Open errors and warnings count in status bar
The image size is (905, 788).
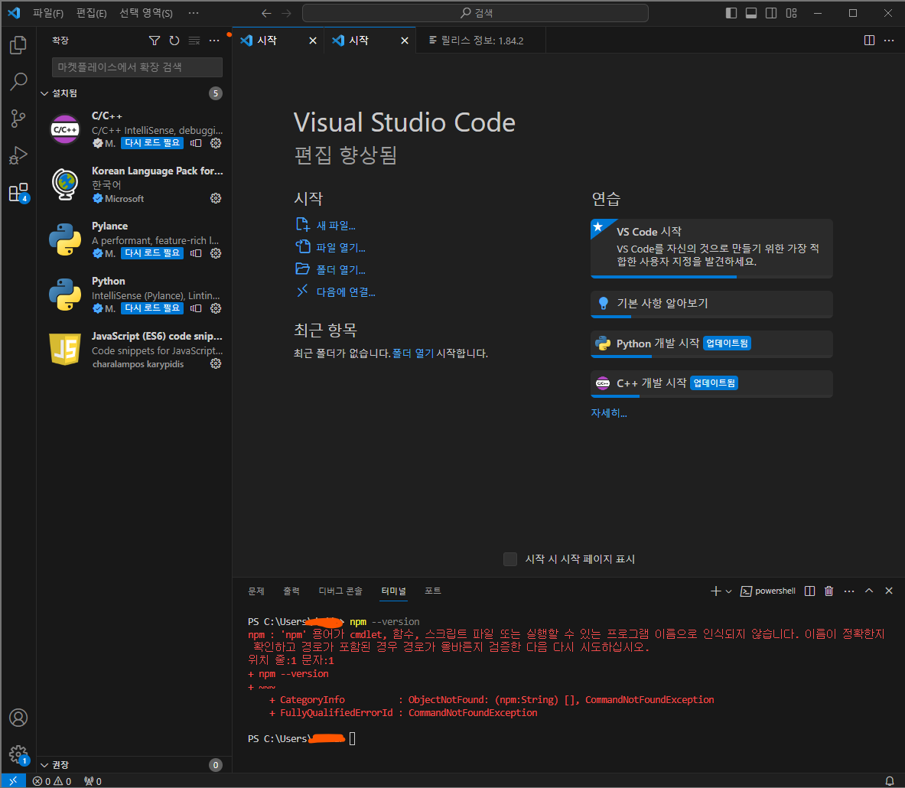tap(52, 781)
